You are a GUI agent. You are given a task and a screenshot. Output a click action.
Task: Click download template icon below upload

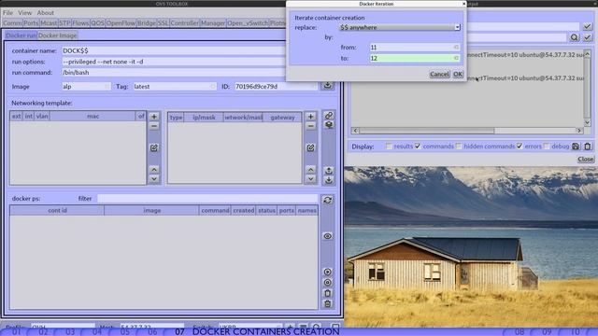(329, 180)
